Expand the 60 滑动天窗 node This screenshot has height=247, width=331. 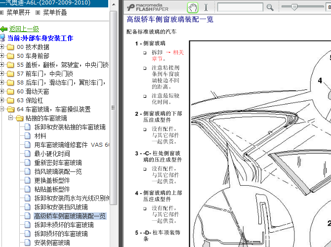coord(1,91)
